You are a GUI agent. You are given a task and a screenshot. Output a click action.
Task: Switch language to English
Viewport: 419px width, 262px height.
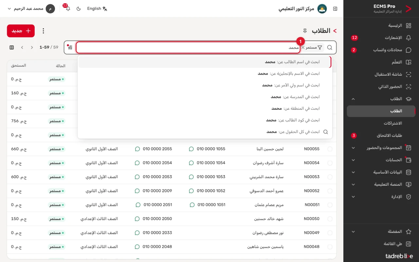pos(97,9)
